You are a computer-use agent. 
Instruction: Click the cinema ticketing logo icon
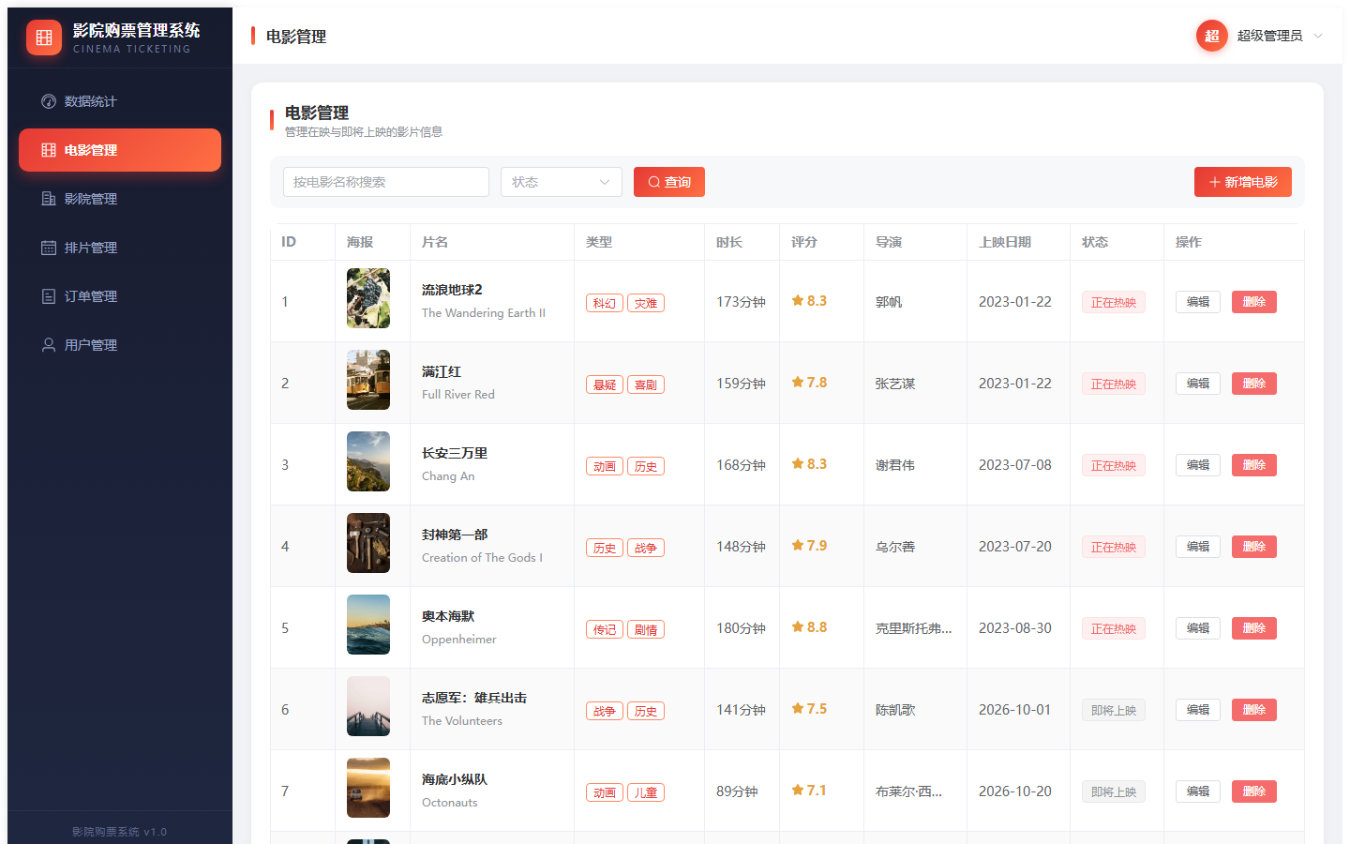(x=44, y=38)
